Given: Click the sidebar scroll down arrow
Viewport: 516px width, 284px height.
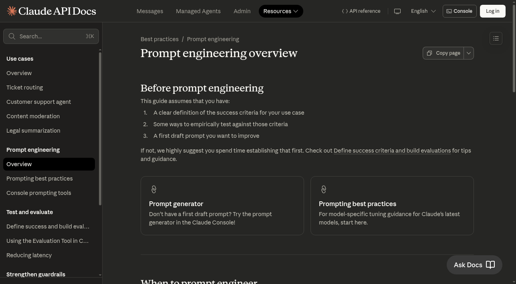Looking at the screenshot, I should [x=100, y=275].
